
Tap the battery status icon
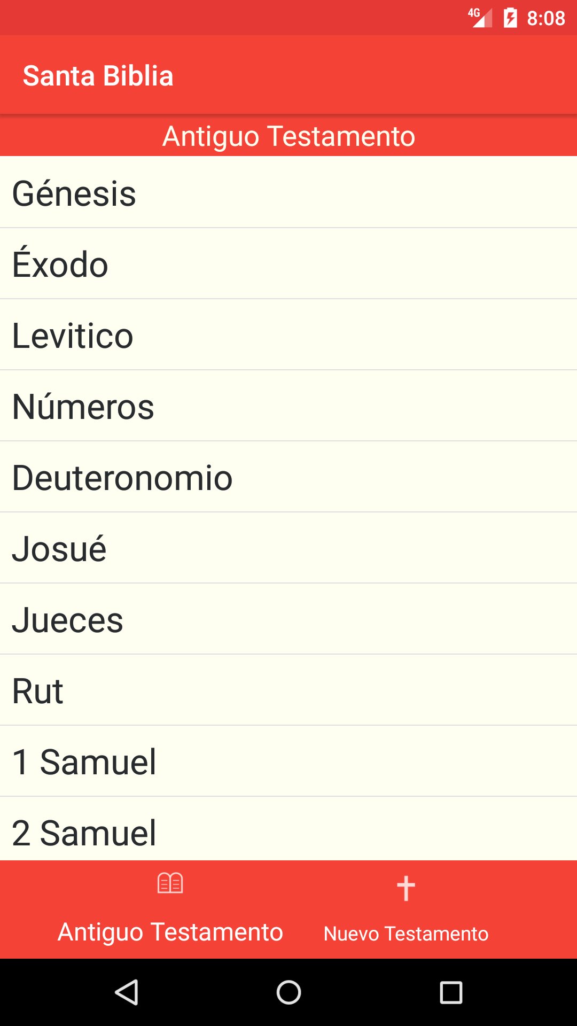click(510, 18)
